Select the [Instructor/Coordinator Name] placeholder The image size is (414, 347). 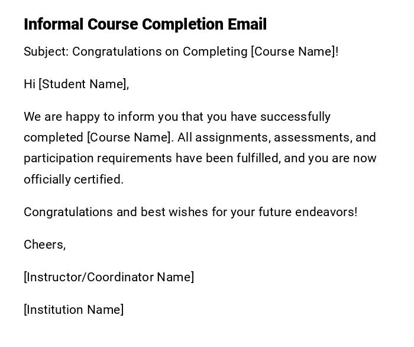coord(109,277)
